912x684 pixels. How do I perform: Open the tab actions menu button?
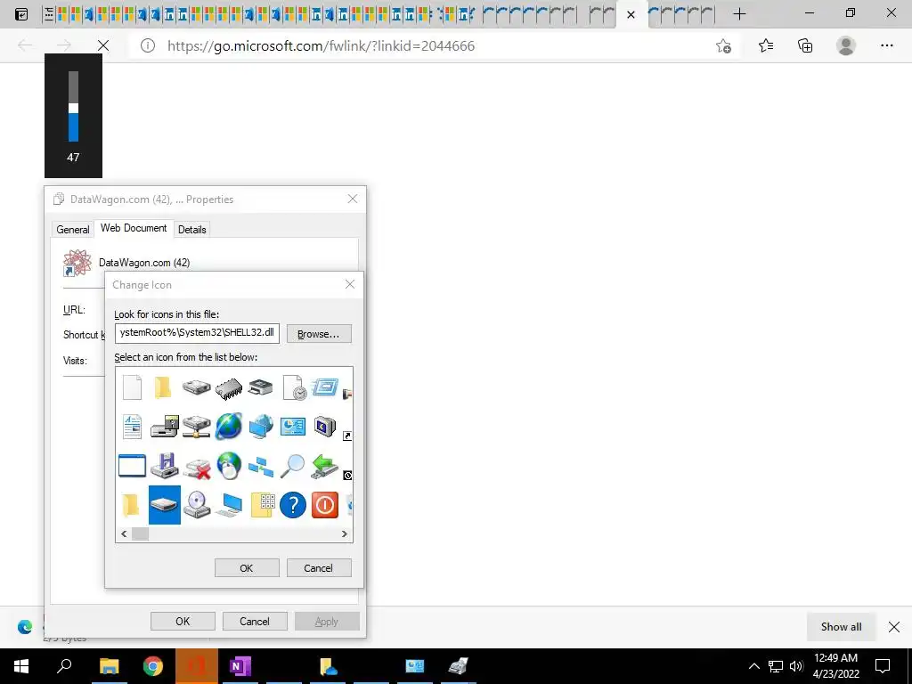[21, 14]
